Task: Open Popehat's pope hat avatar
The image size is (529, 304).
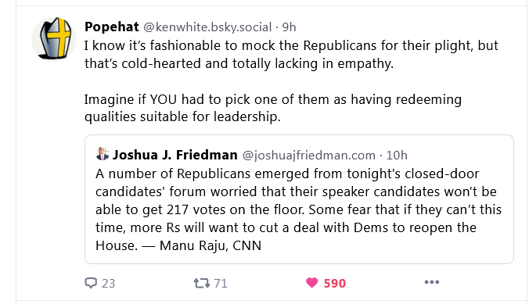Action: click(53, 39)
